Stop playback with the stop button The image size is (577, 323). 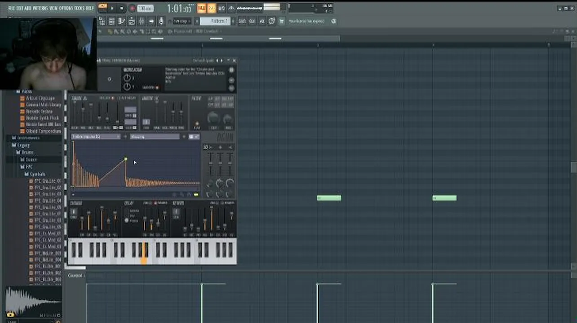point(122,8)
